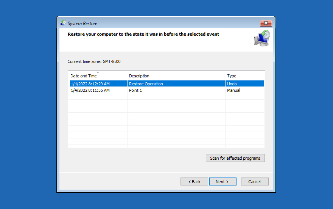Viewport: 333px width, 209px height.
Task: Select the Restore Operation restore point row
Action: click(x=167, y=84)
